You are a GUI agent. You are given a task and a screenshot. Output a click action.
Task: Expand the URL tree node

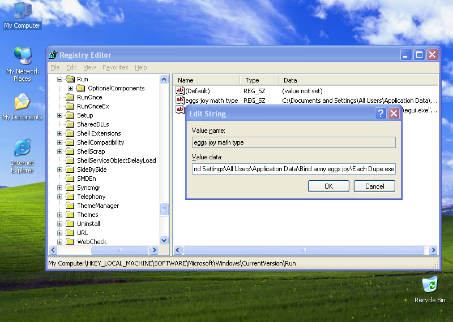pyautogui.click(x=59, y=233)
